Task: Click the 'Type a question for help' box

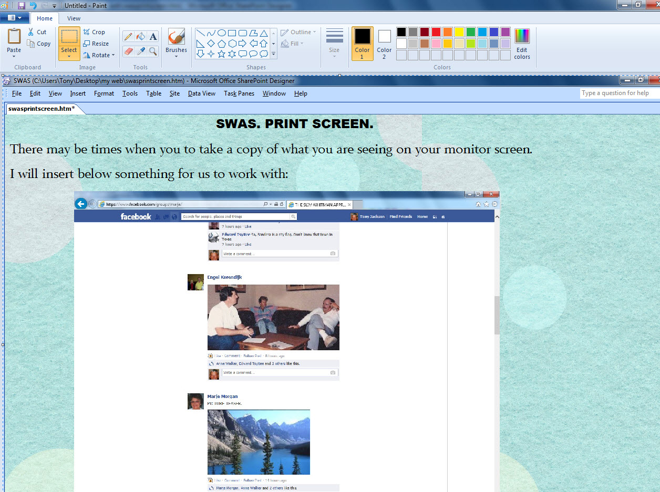Action: (620, 93)
